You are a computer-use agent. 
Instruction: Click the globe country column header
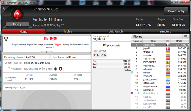(168, 41)
